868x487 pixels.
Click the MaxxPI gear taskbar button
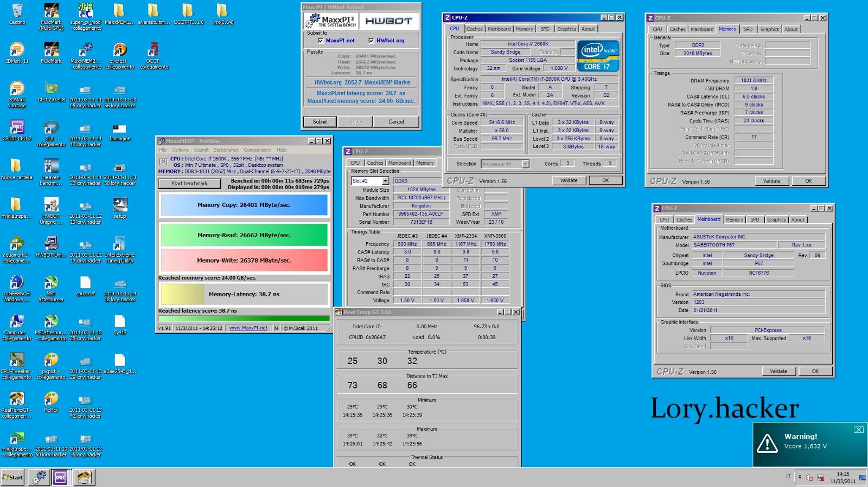click(39, 477)
